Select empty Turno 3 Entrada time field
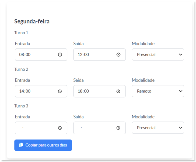 point(41,128)
